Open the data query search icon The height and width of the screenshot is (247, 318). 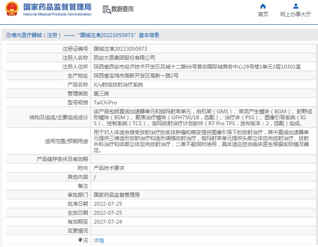point(107,9)
